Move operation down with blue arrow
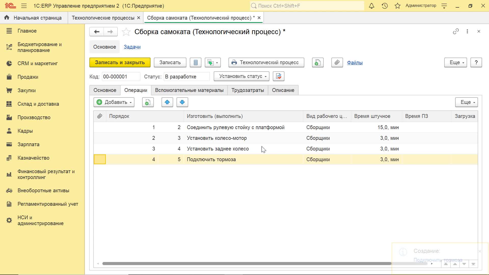Image resolution: width=489 pixels, height=275 pixels. (x=182, y=102)
